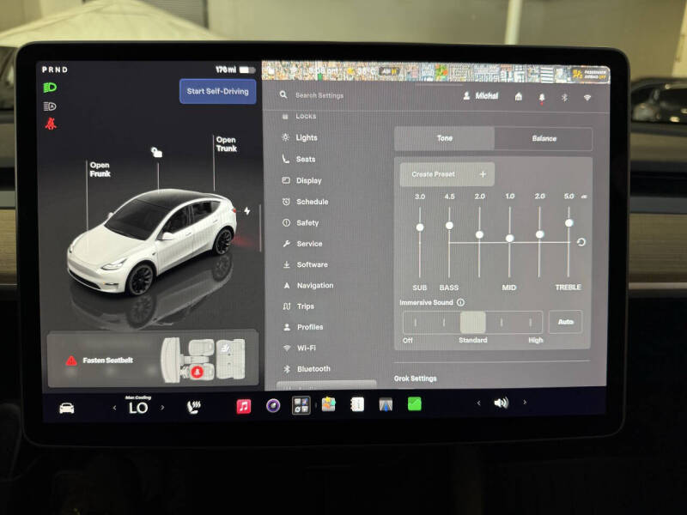
Task: Open the notifications bell icon
Action: point(542,98)
